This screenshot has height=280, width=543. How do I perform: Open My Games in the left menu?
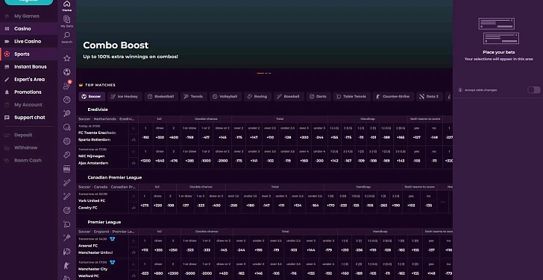pos(29,16)
